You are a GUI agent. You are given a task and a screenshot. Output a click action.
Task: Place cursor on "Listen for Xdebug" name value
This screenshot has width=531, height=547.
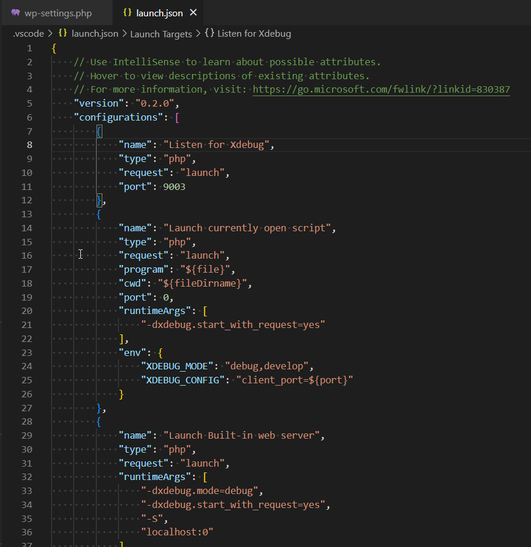216,145
